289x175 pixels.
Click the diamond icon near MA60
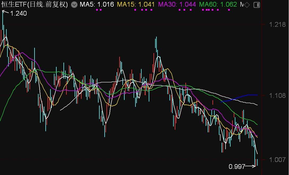point(247,5)
